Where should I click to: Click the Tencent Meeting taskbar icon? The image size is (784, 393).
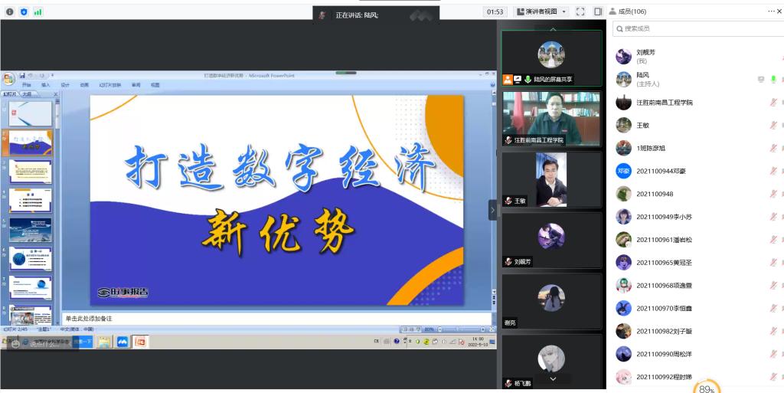click(x=122, y=342)
